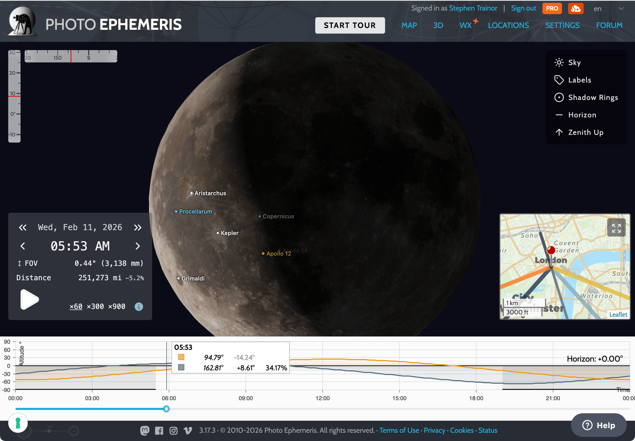Expand the mini map to fullscreen
635x441 pixels.
616,228
